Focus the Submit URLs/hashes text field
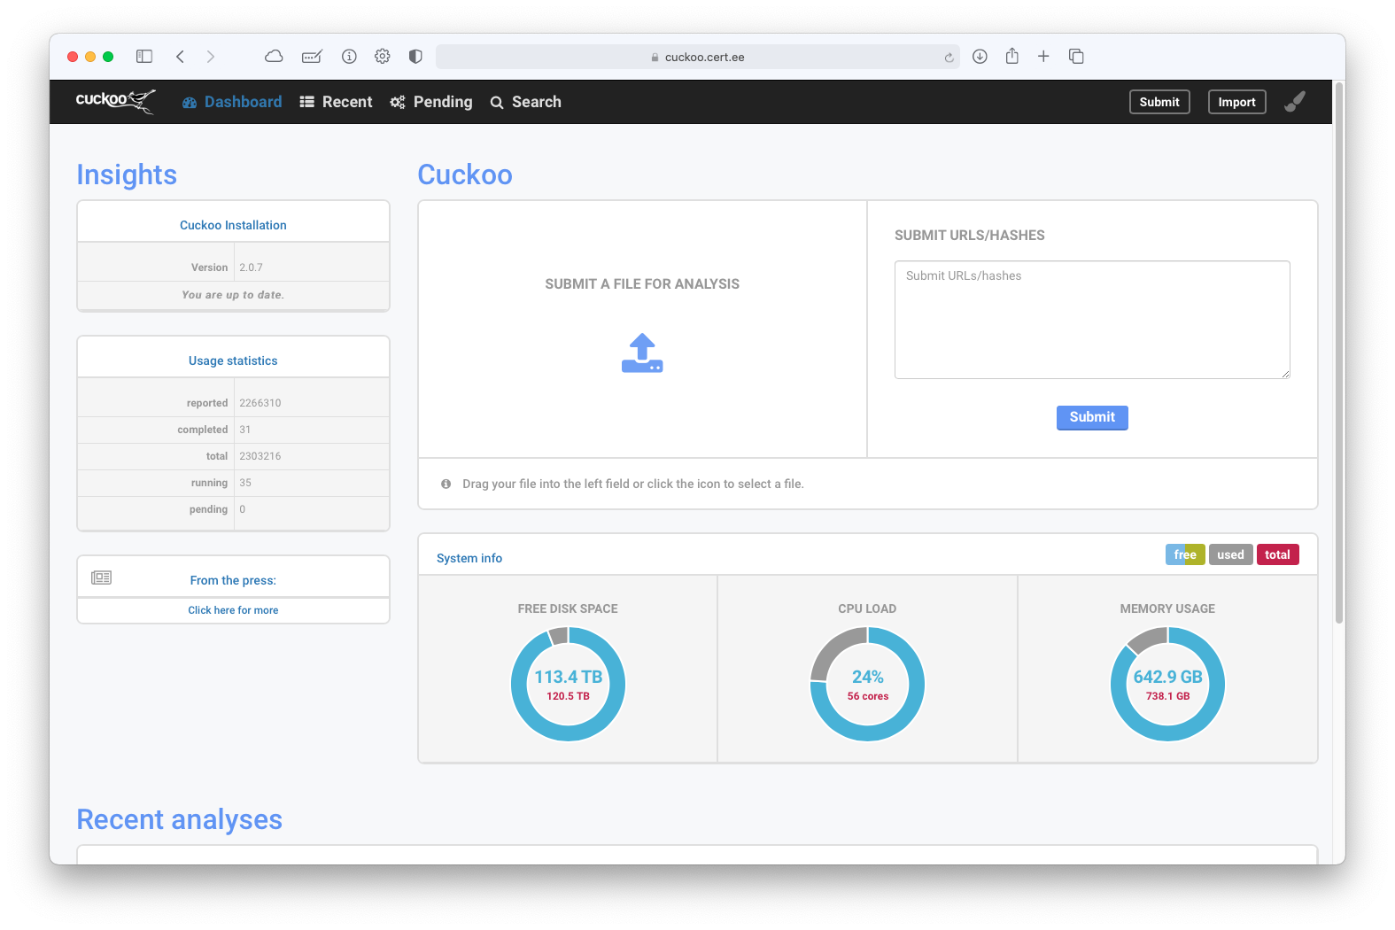 [x=1092, y=320]
